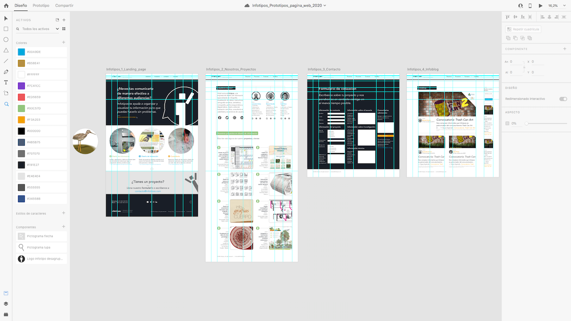571x321 pixels.
Task: Open the document title dropdown arrow
Action: 325,5
